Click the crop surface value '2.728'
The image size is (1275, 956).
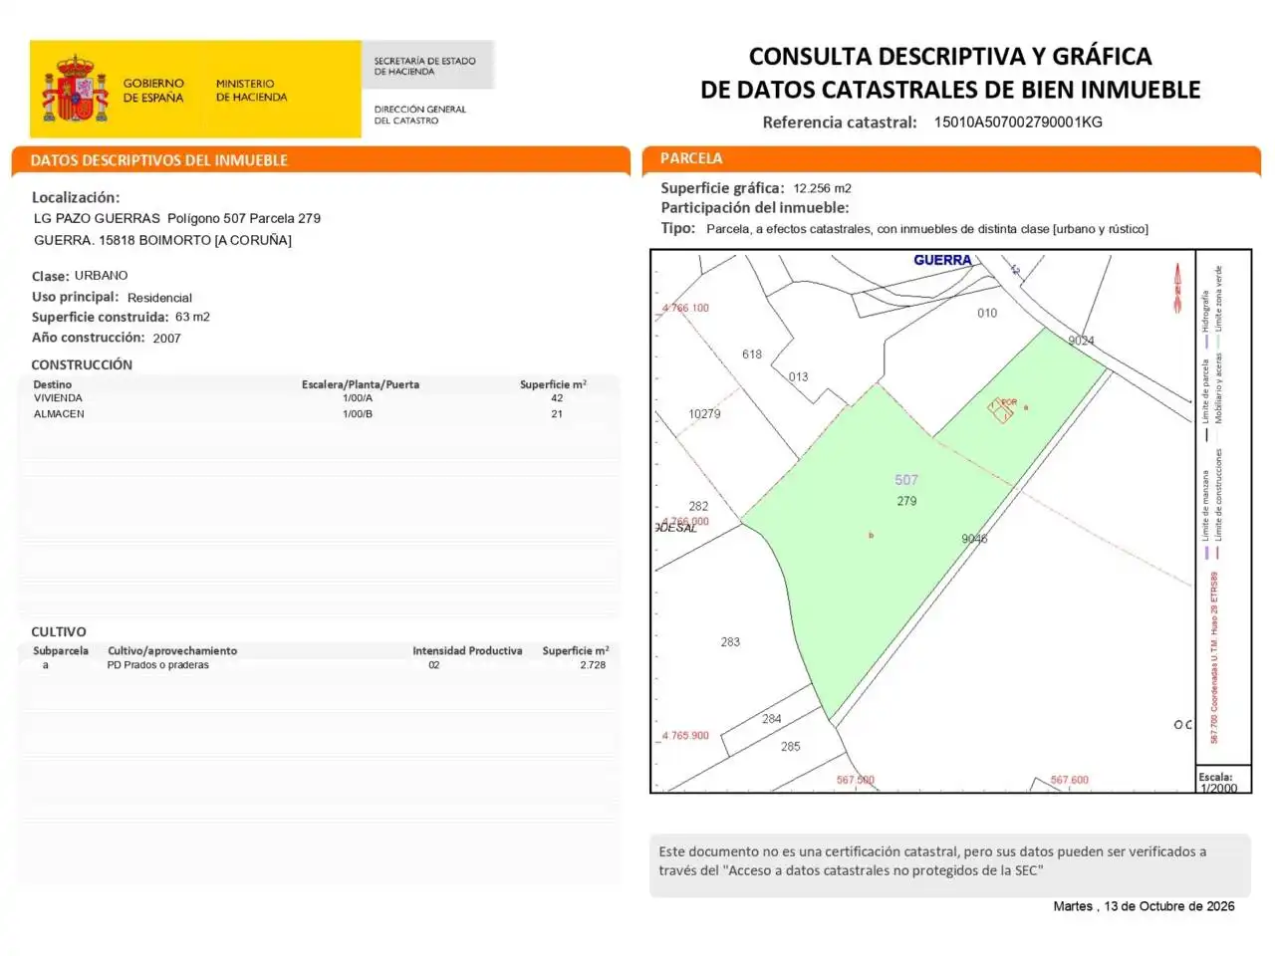click(x=593, y=665)
